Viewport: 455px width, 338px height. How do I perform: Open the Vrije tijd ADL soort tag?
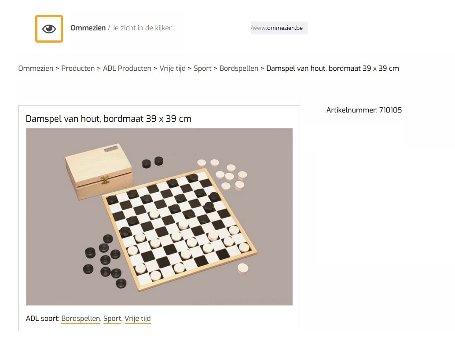[138, 319]
